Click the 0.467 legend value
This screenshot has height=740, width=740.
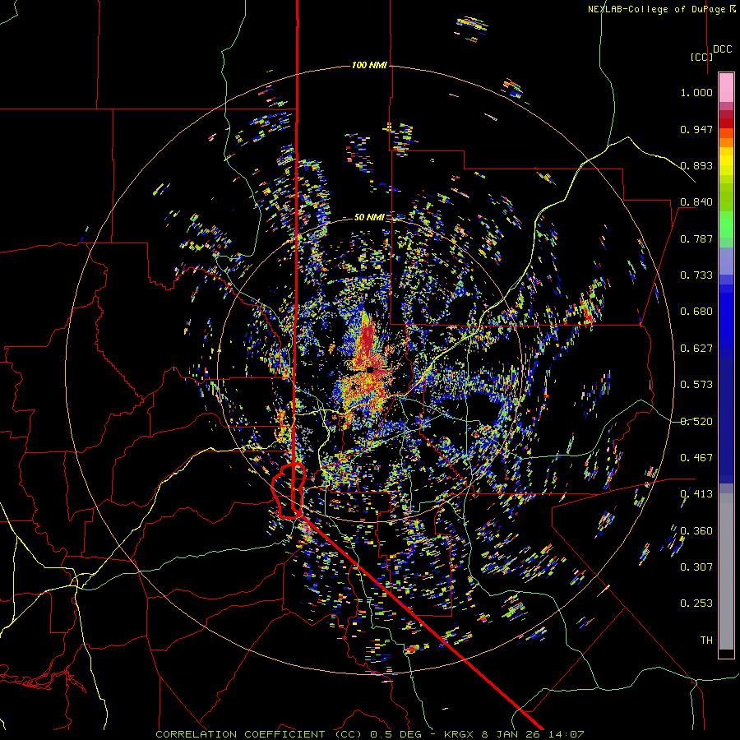tap(696, 457)
